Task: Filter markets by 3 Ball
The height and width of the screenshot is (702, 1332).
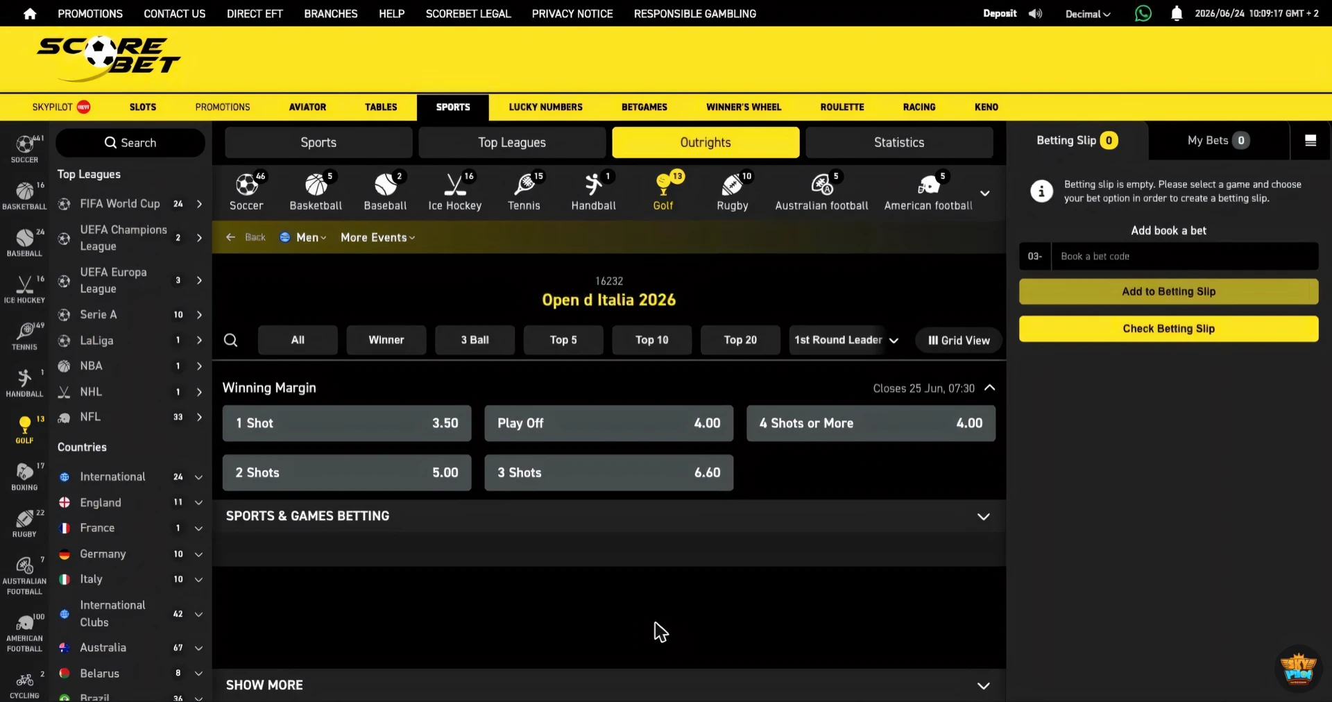Action: [x=475, y=340]
